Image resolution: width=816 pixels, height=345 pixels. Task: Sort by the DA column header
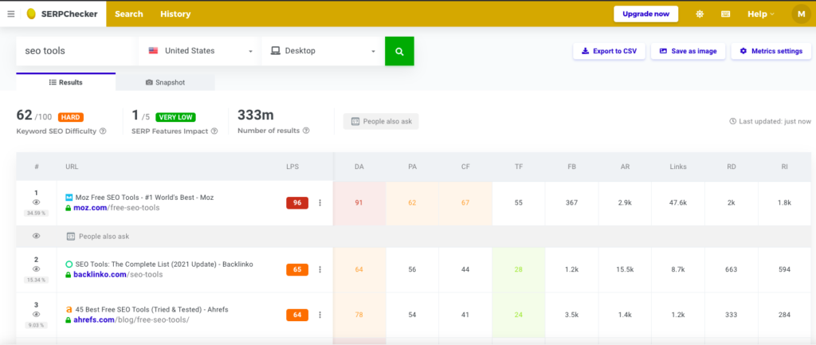click(359, 167)
